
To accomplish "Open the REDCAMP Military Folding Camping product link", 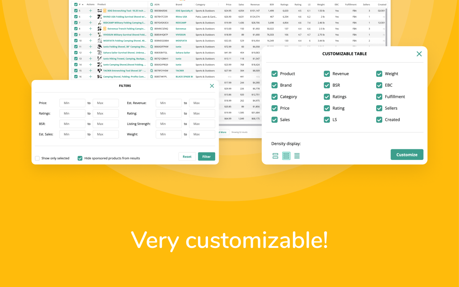I will (124, 23).
